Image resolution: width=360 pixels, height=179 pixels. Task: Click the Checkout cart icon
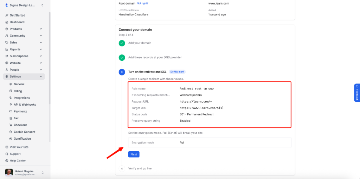click(x=11, y=125)
